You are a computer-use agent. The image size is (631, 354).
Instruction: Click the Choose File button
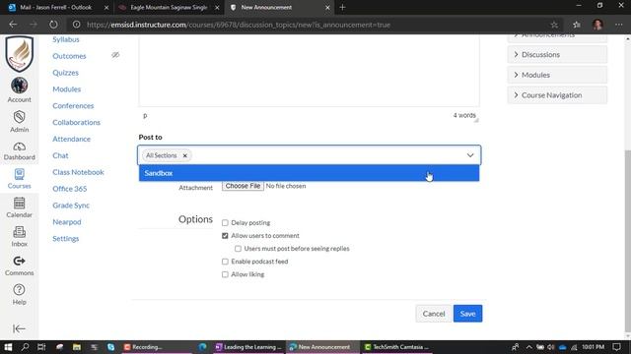point(243,186)
